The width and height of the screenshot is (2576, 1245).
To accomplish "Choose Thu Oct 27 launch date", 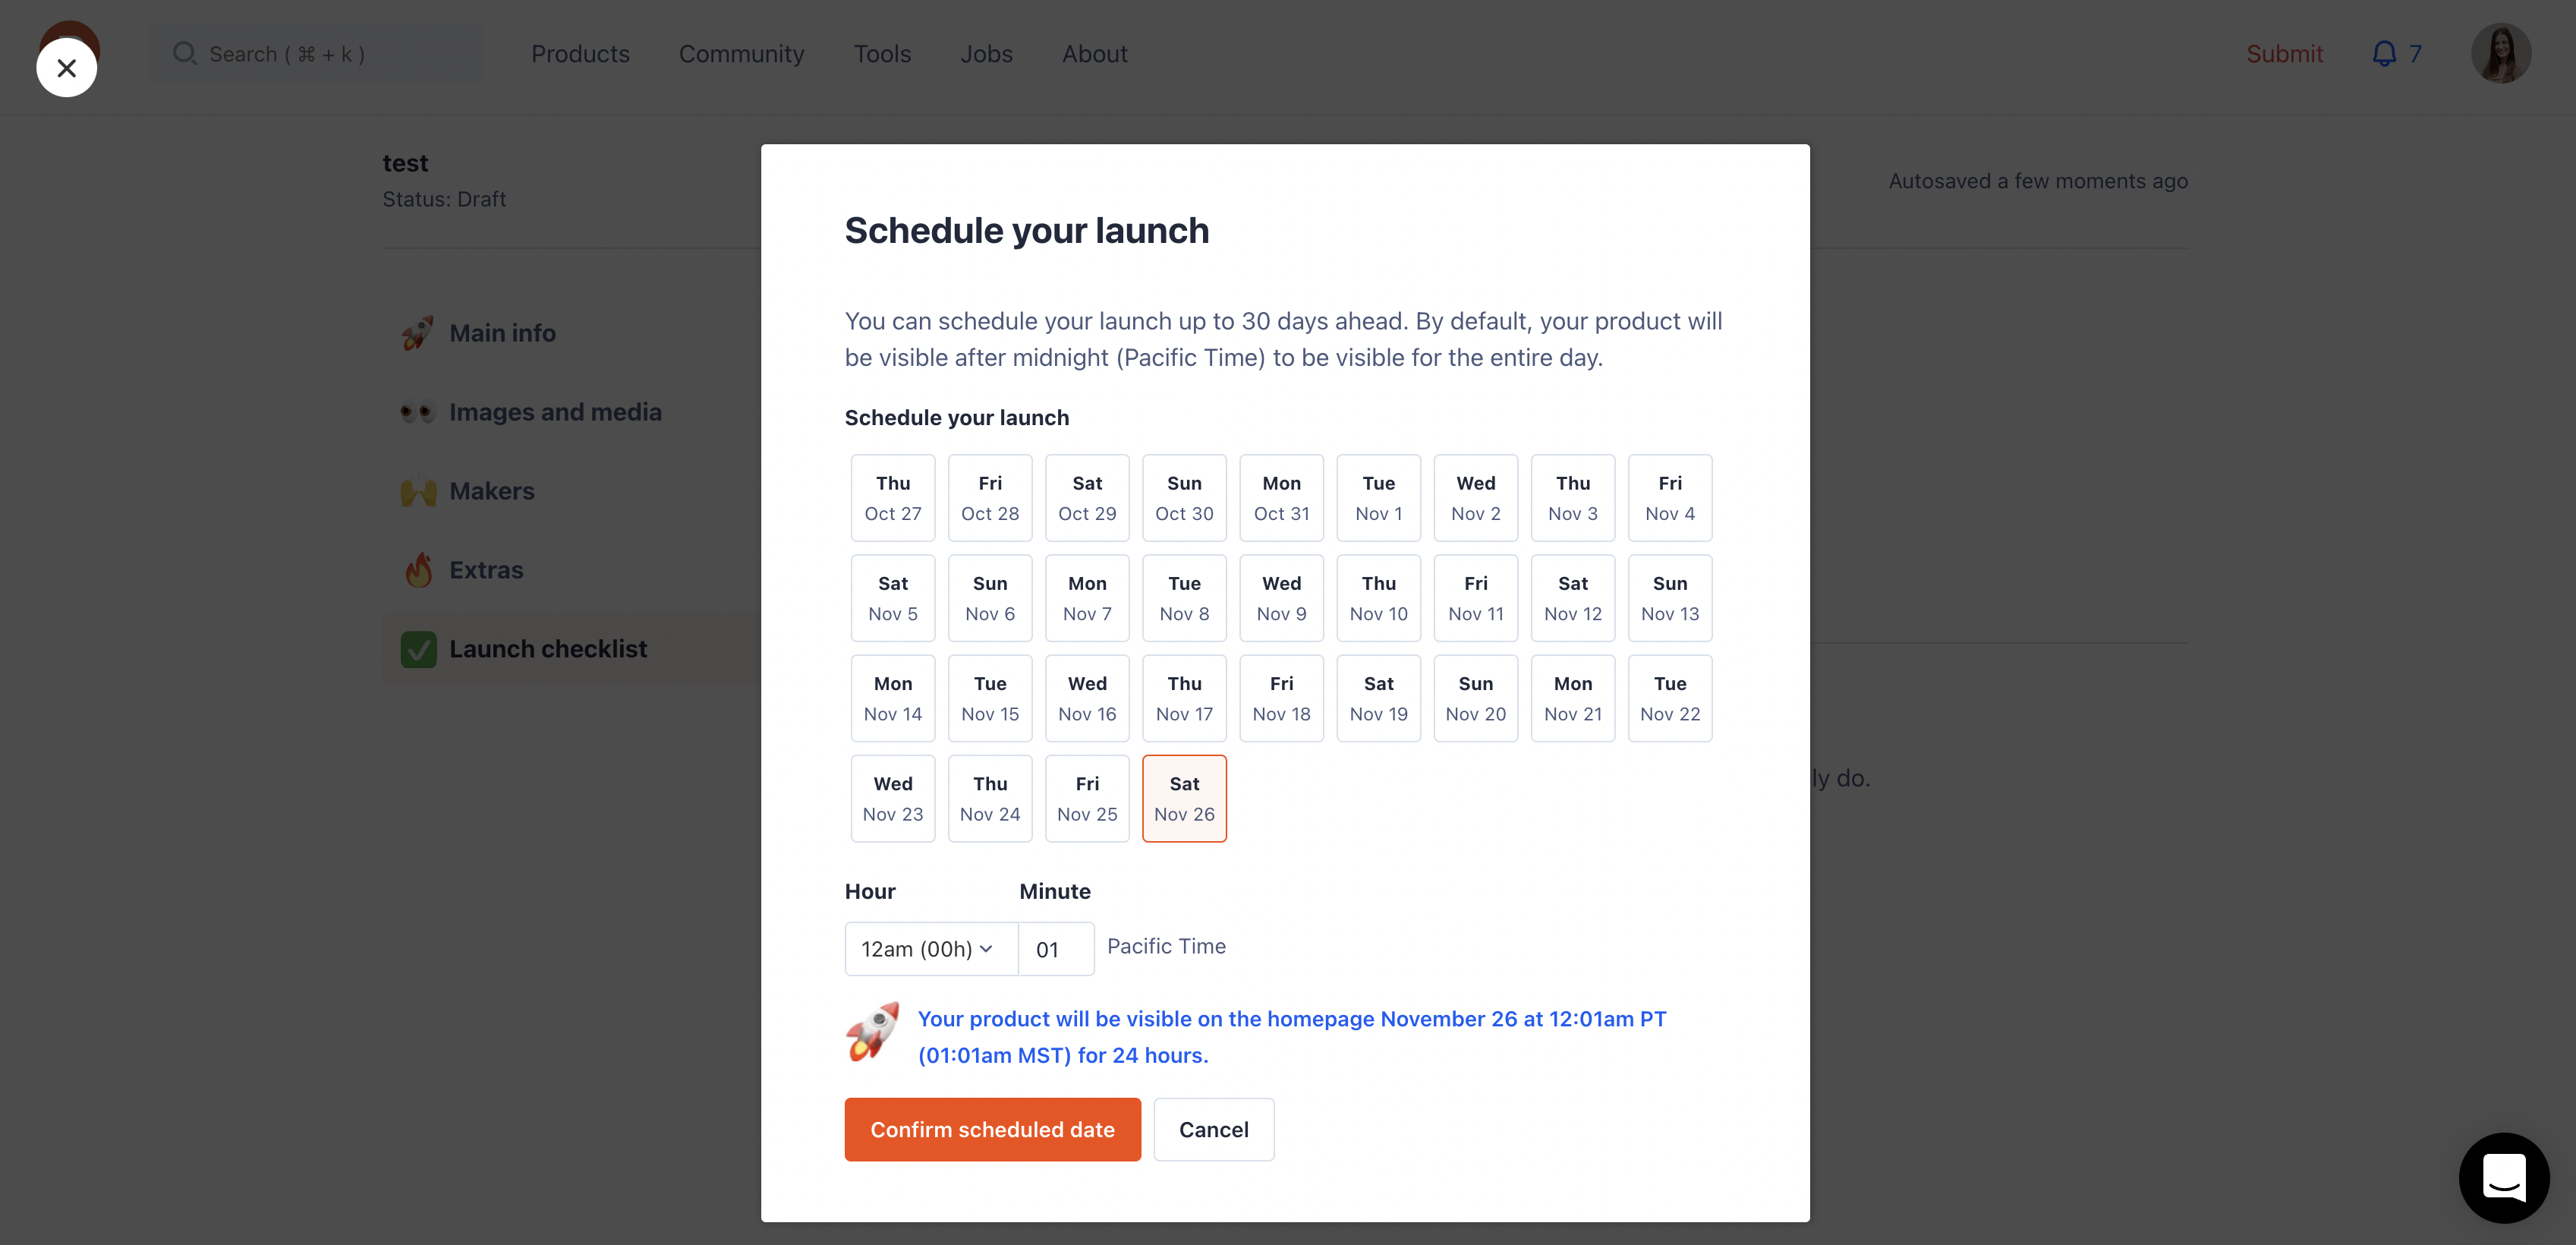I will pyautogui.click(x=892, y=497).
